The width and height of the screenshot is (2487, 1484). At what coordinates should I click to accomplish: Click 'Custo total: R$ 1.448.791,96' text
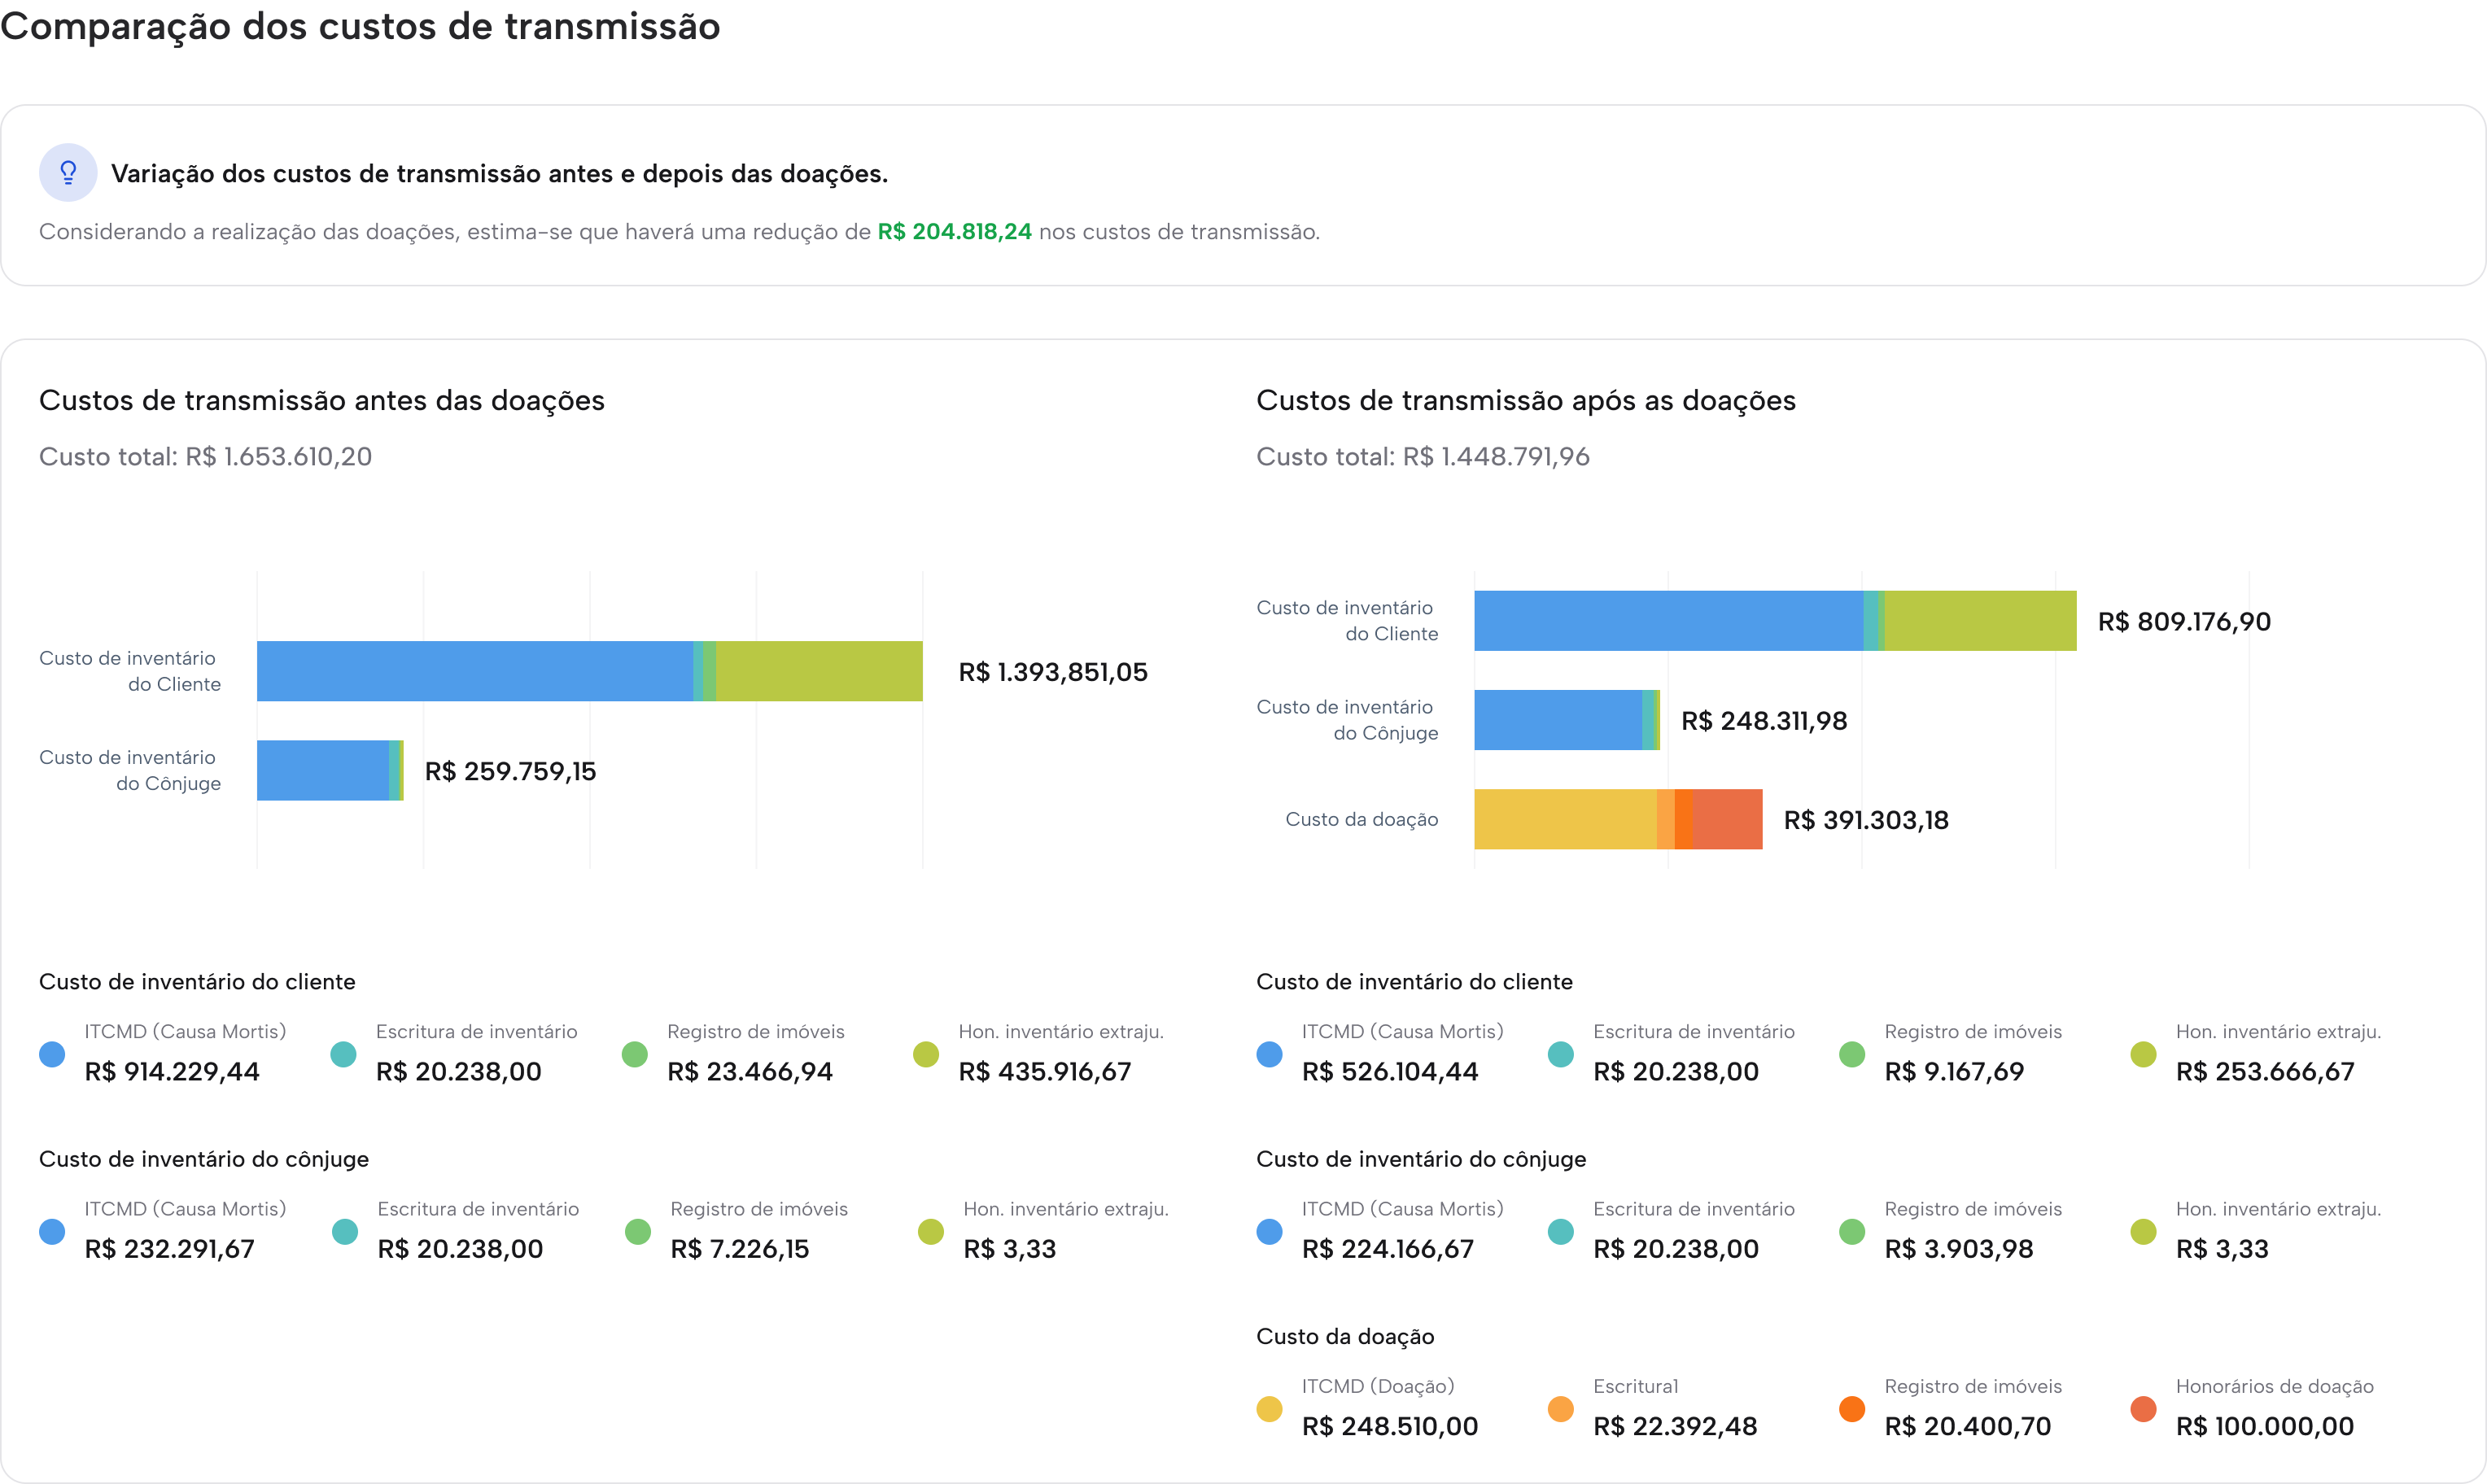tap(1423, 457)
